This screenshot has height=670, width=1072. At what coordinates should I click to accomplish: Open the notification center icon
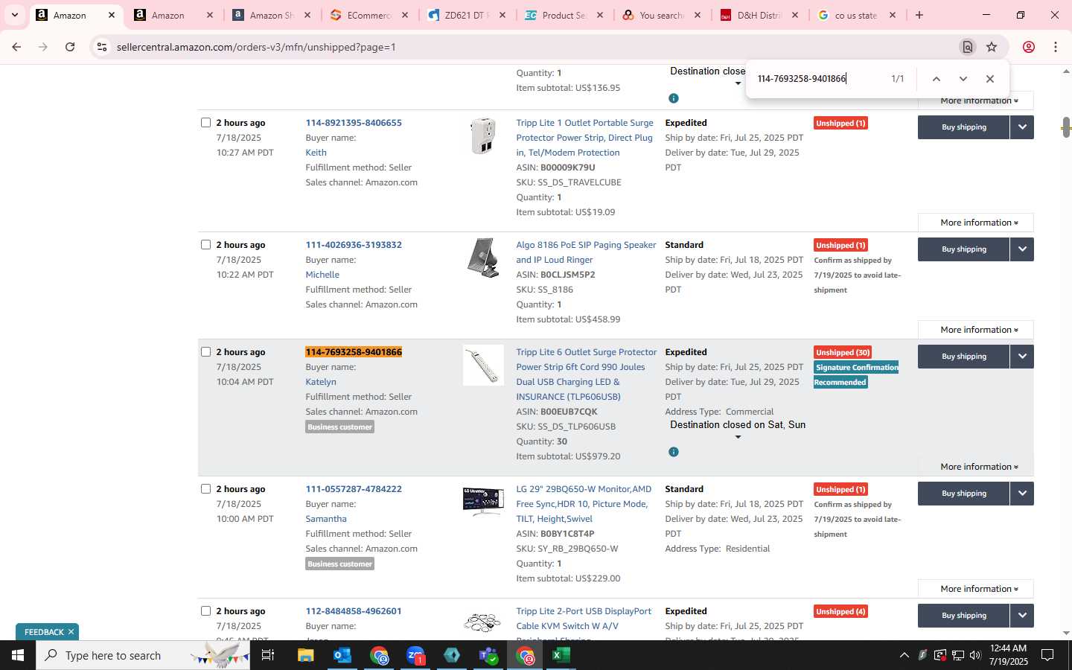1047,655
